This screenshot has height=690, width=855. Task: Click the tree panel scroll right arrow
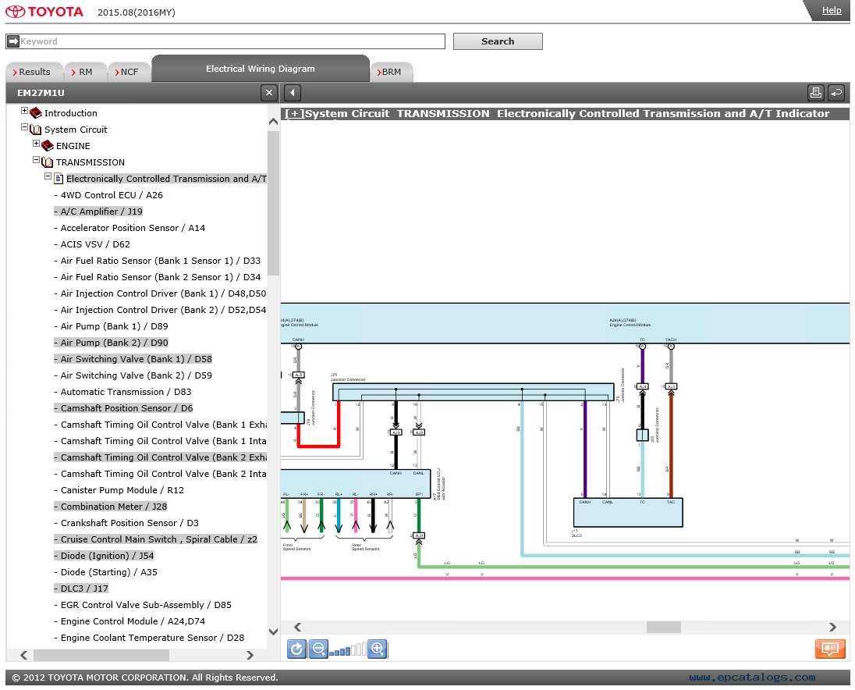pos(250,655)
